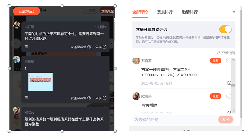249x138 pixels.
Task: Delete 卢征雄's note with trash icon
Action: (26, 47)
